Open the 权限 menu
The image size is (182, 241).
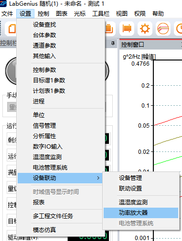pyautogui.click(x=140, y=14)
